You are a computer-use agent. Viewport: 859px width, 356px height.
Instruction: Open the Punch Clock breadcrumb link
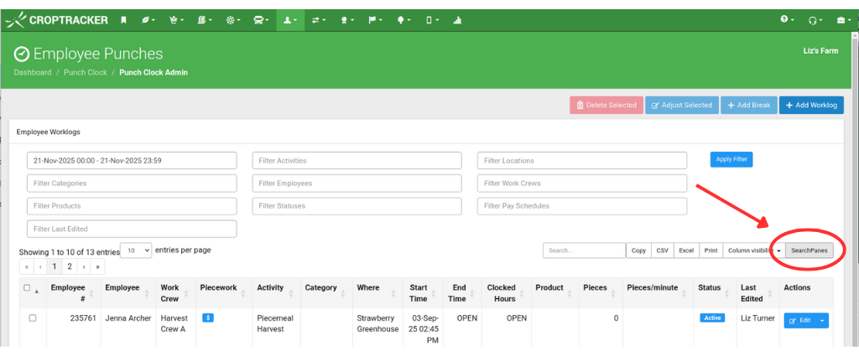tap(86, 73)
